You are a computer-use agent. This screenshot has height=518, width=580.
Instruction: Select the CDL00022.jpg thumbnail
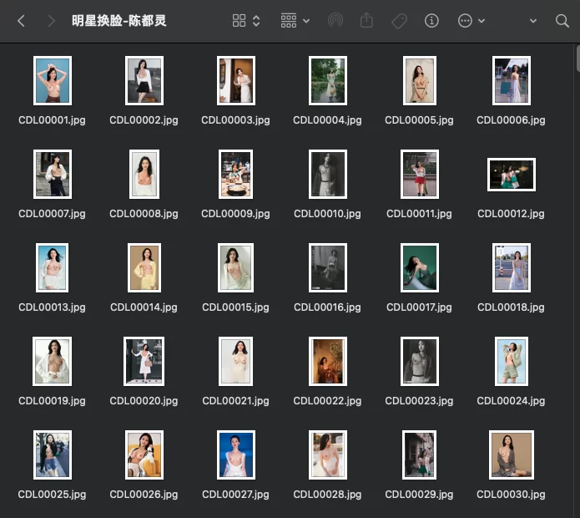(327, 361)
